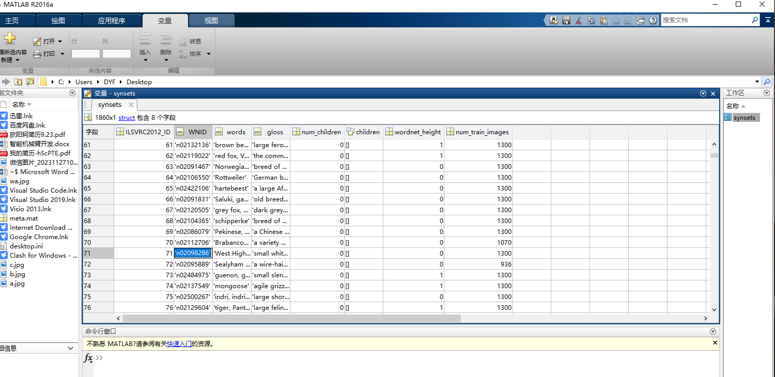Click the Redo arrow icon

(628, 20)
